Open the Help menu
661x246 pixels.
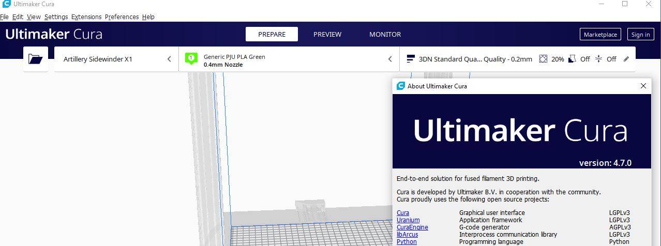pyautogui.click(x=148, y=17)
